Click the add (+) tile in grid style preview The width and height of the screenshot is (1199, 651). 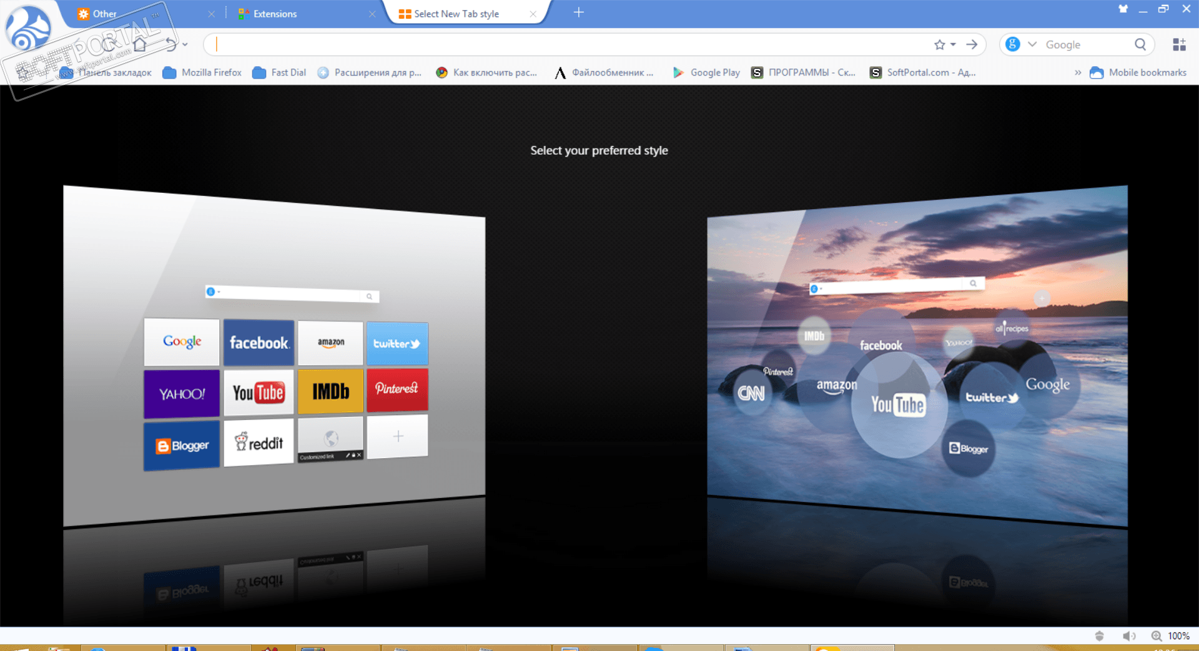(x=397, y=436)
